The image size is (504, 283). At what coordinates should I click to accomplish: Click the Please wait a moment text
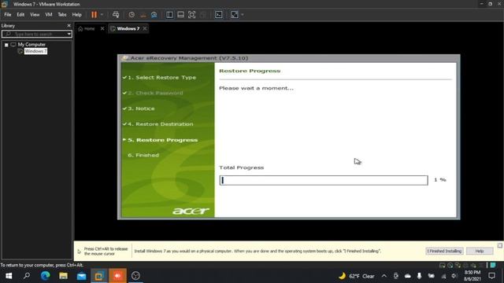click(256, 88)
